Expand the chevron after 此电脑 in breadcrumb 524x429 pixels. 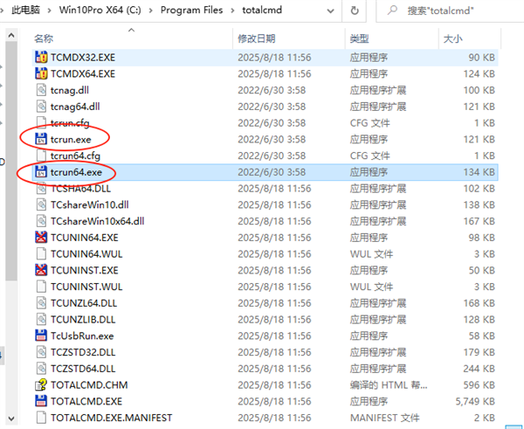(50, 10)
